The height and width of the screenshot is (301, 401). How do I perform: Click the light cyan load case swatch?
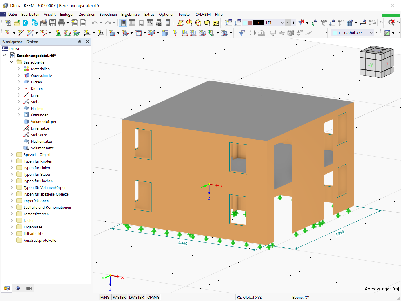pyautogui.click(x=245, y=23)
